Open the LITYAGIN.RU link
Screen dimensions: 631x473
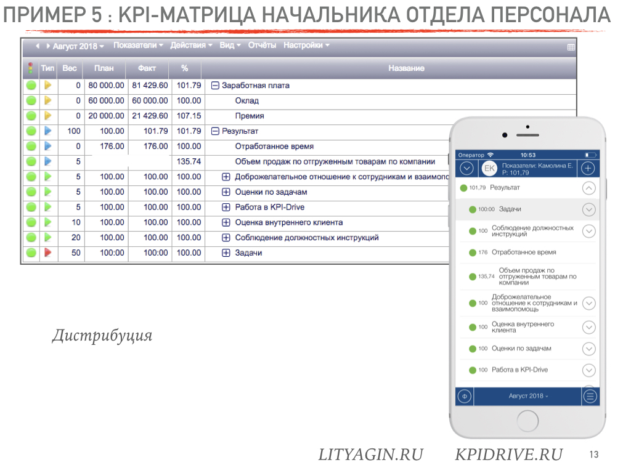[x=370, y=455]
